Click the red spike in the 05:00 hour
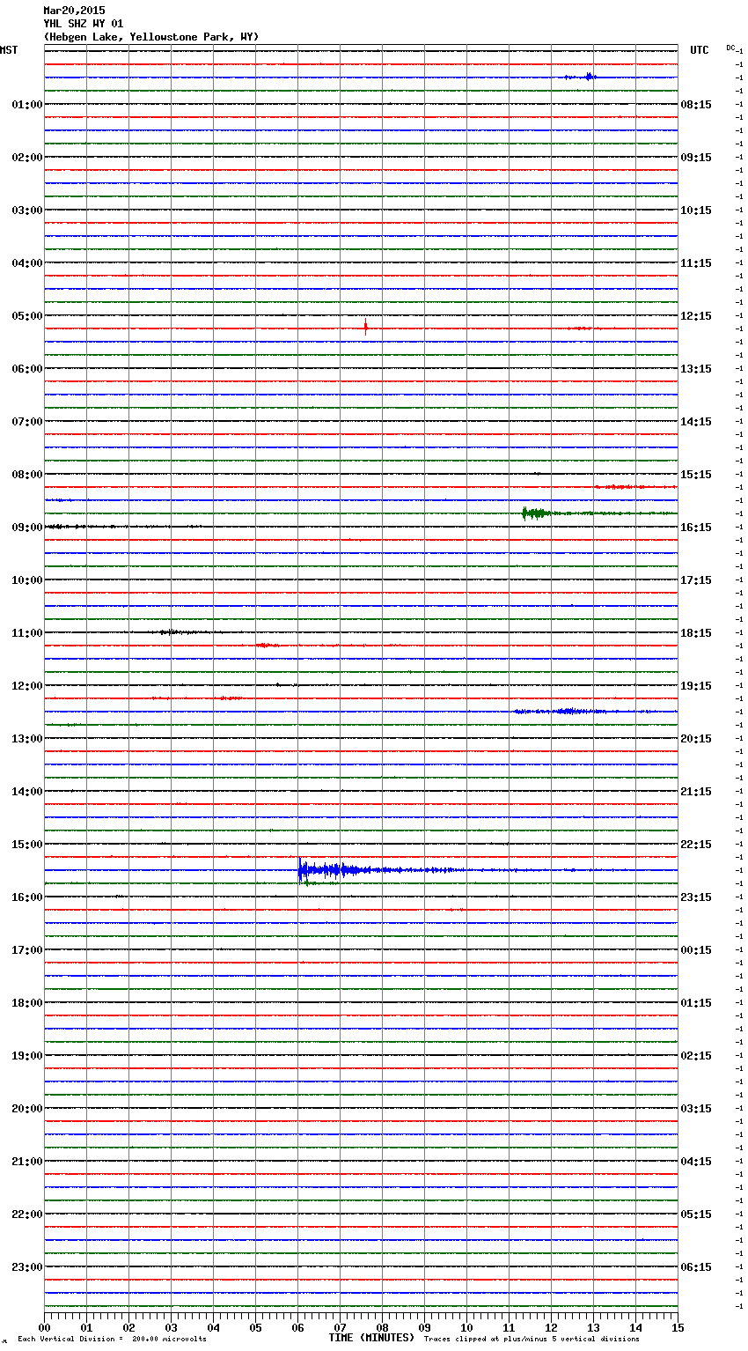This screenshot has width=748, height=1351. [366, 328]
